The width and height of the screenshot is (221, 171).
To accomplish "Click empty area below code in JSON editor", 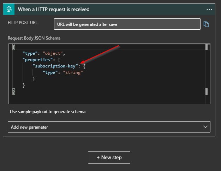I will 106,99.
